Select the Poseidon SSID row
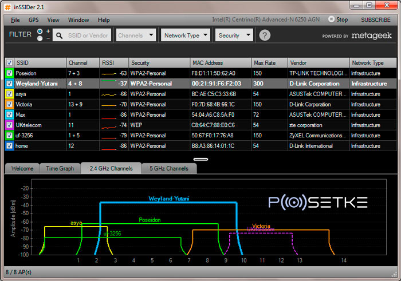This screenshot has width=401, height=281. (x=200, y=73)
